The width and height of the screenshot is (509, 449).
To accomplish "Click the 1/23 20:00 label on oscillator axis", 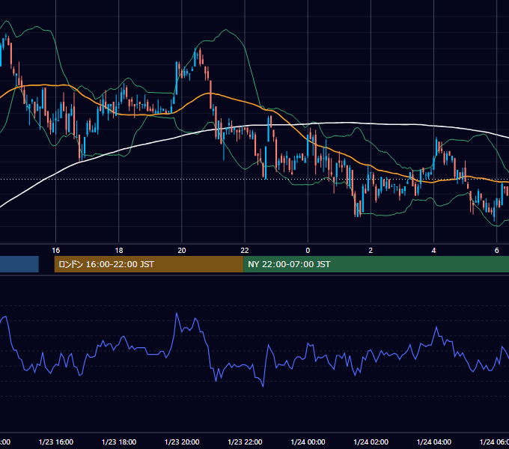I will [182, 442].
